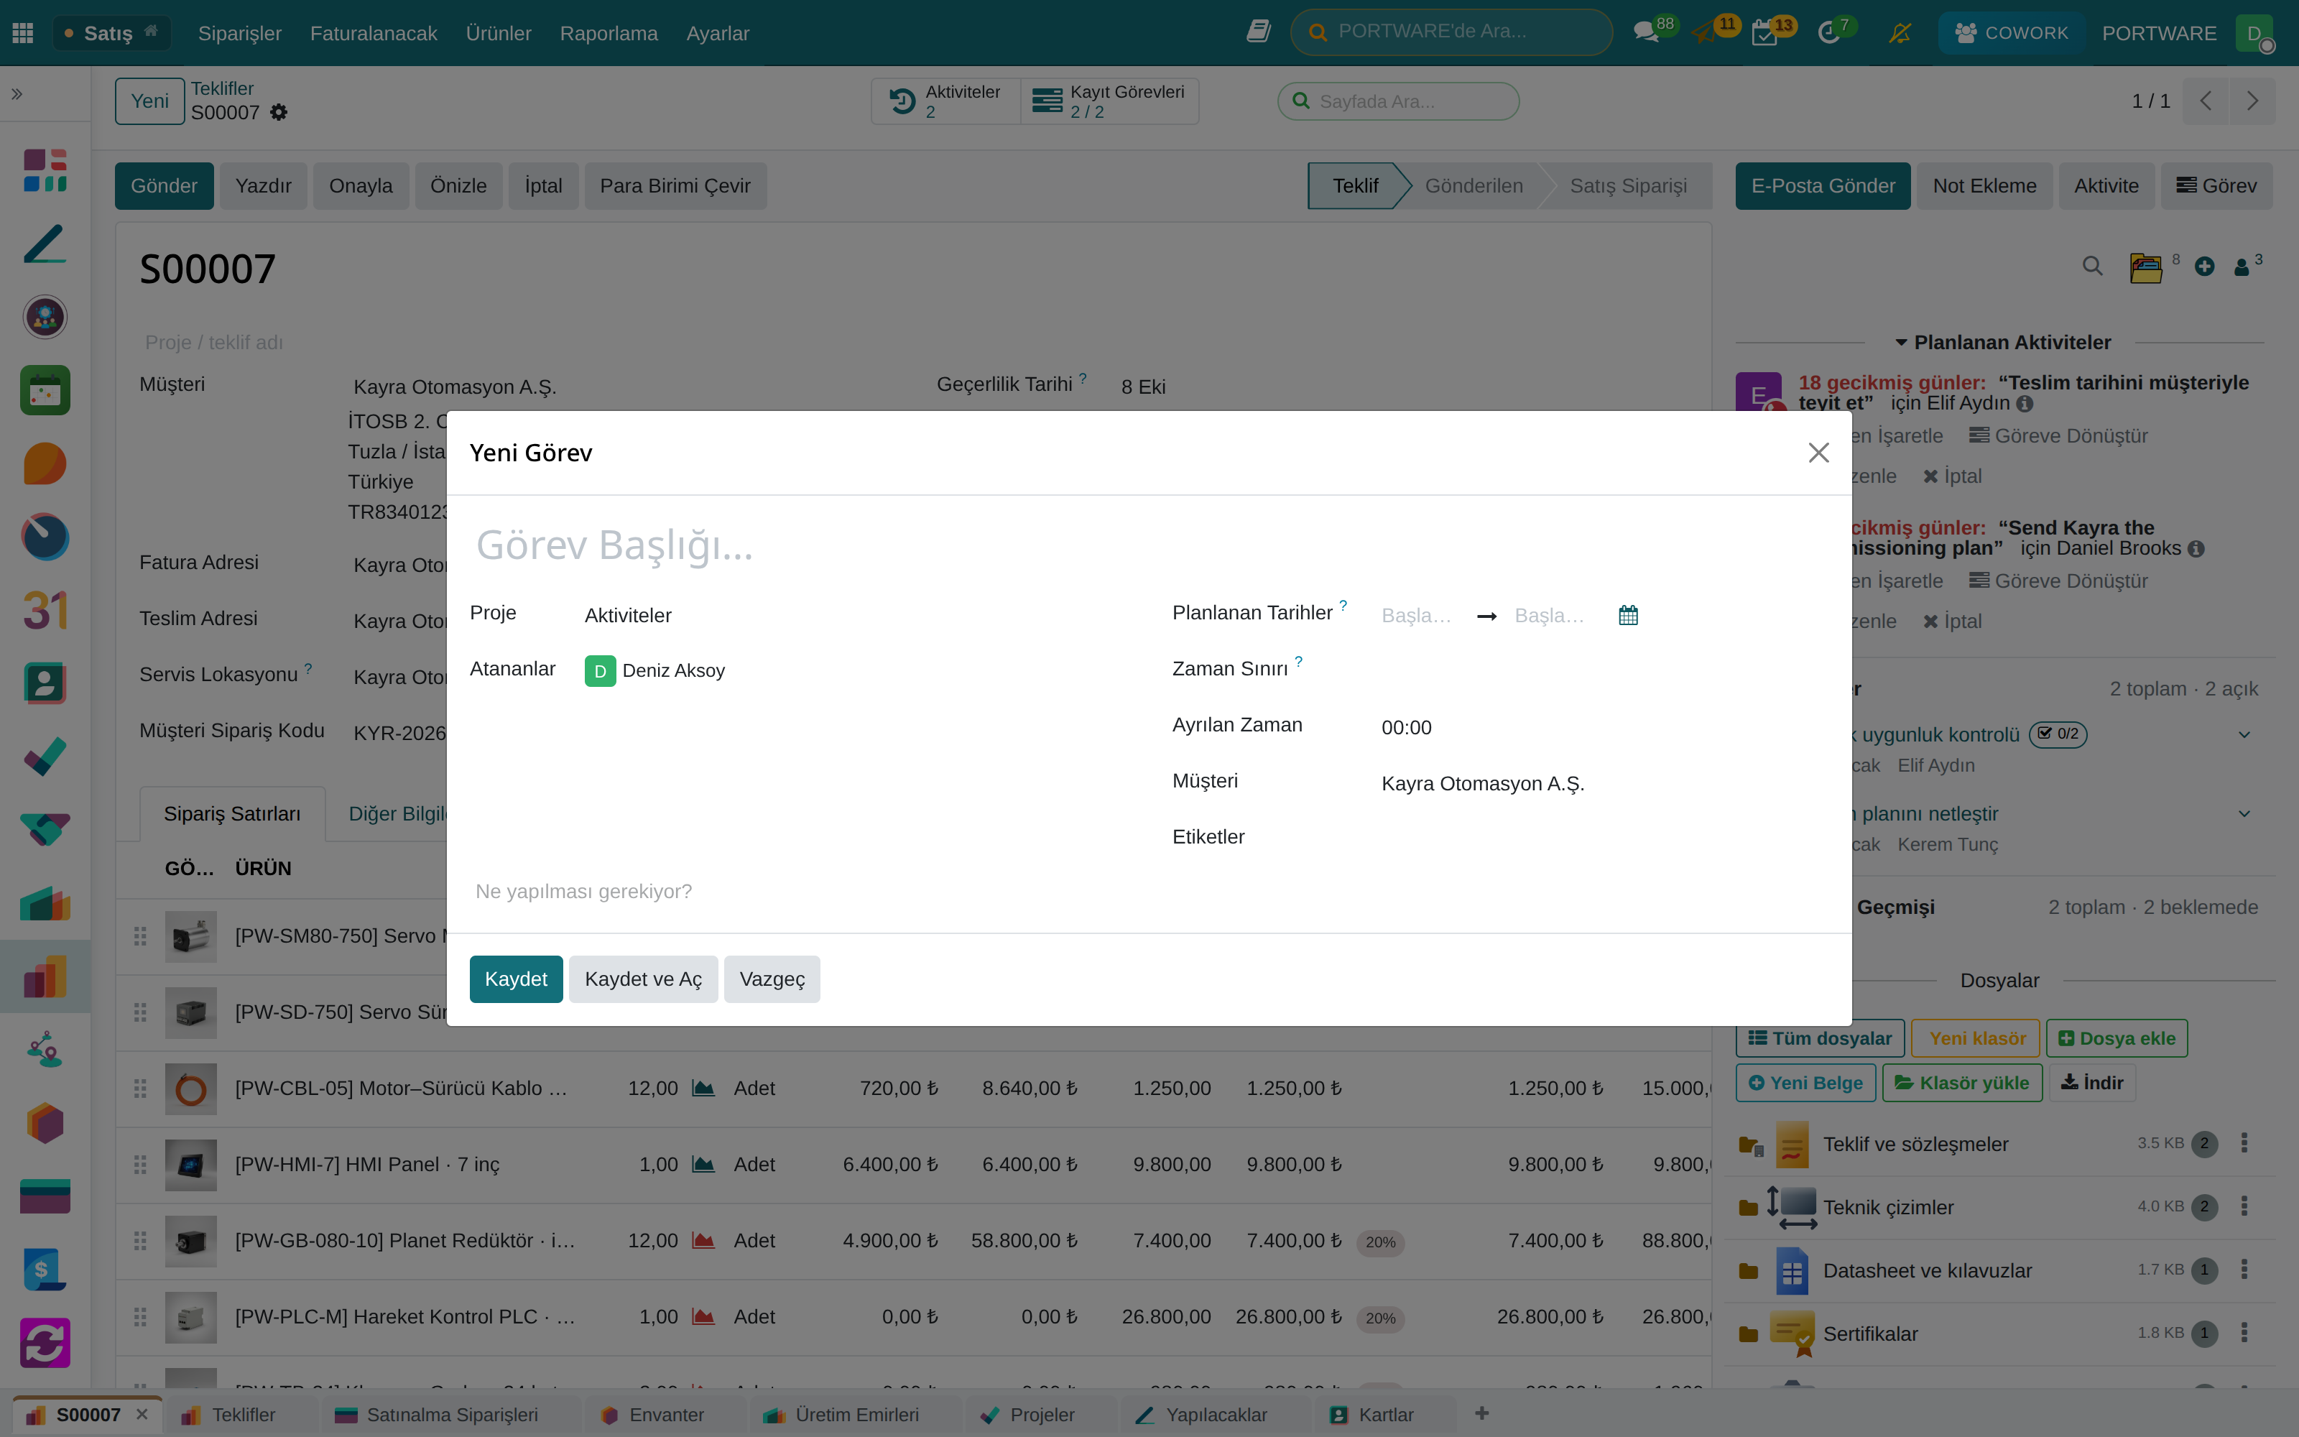Close the S00007 bottom tab

tap(142, 1413)
